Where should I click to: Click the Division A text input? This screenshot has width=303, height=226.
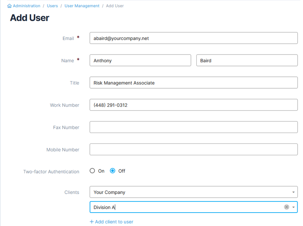pos(187,207)
